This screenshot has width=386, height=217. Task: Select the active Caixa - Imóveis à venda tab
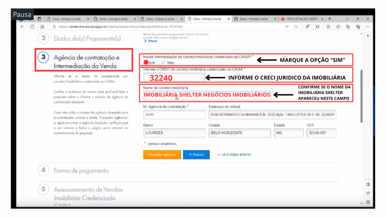(207, 19)
